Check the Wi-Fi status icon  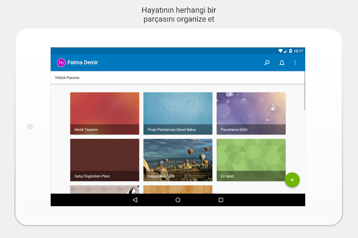[x=280, y=51]
